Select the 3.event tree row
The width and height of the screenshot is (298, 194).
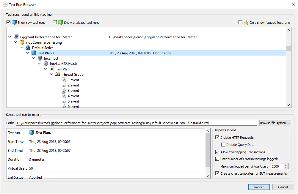coord(73,91)
